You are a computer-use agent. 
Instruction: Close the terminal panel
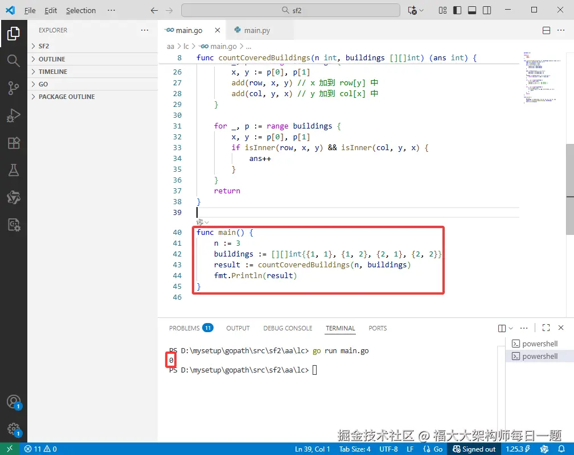[561, 328]
